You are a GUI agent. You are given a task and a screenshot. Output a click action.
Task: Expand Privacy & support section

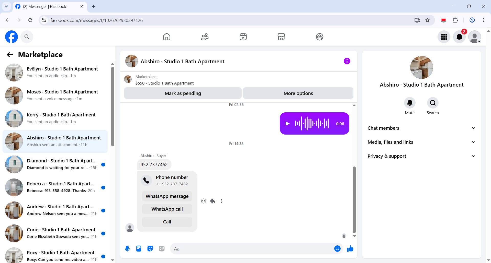tap(421, 156)
